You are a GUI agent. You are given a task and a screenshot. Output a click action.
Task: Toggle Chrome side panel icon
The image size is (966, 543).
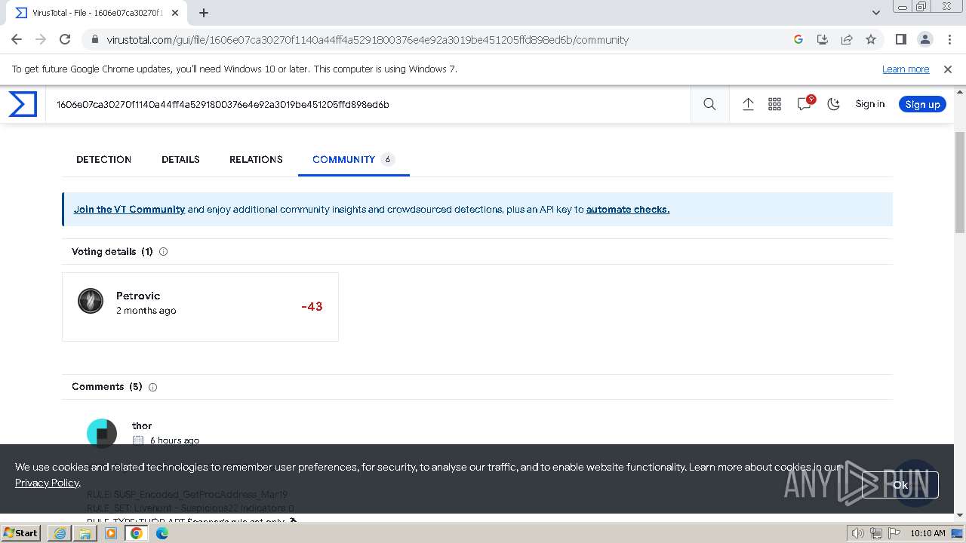tap(900, 39)
